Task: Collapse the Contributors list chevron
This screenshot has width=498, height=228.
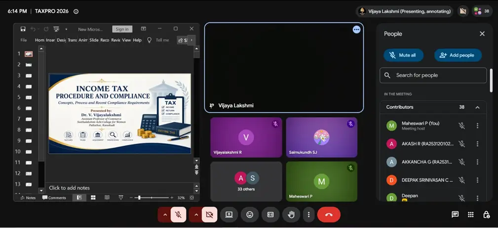Action: pyautogui.click(x=477, y=107)
